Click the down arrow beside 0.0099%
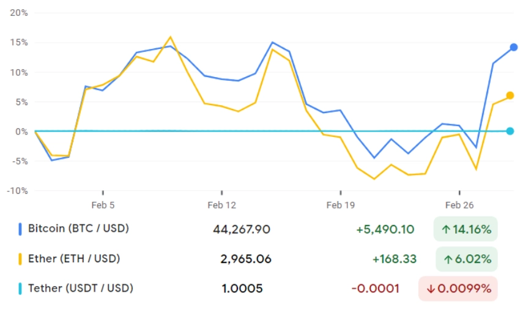Viewport: 531px width, 310px height. point(431,289)
